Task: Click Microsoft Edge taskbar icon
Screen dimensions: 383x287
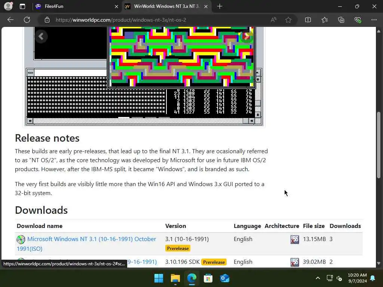Action: point(192,278)
